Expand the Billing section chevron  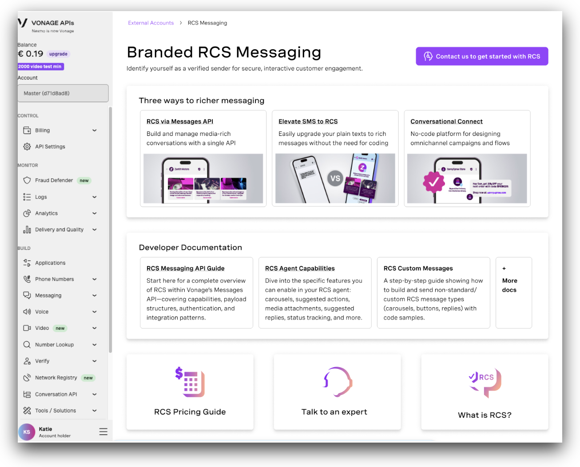[95, 131]
